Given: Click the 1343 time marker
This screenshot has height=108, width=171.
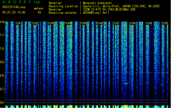Looking at the screenshot, I should [x=51, y=23].
